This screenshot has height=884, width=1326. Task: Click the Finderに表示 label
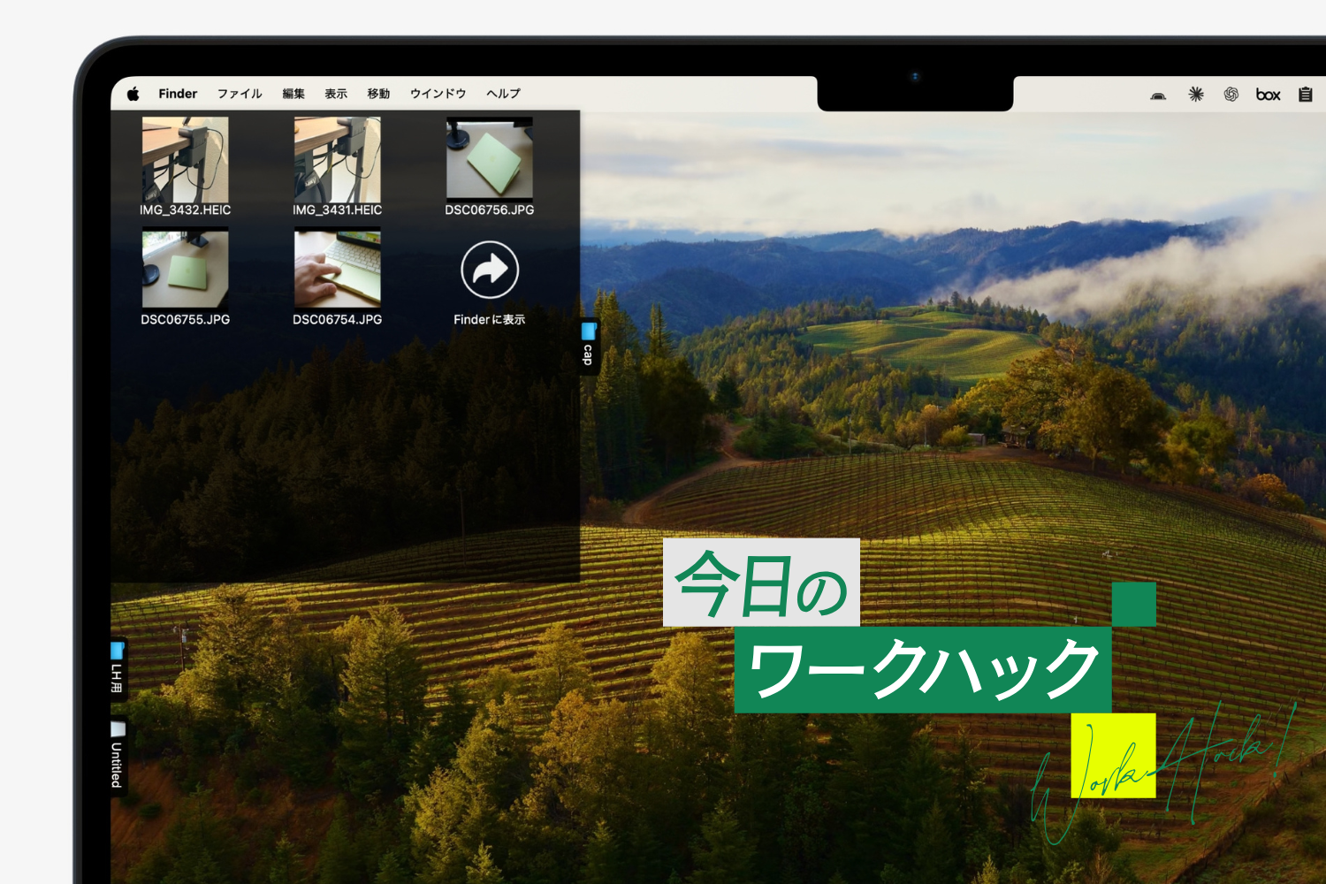(x=490, y=320)
